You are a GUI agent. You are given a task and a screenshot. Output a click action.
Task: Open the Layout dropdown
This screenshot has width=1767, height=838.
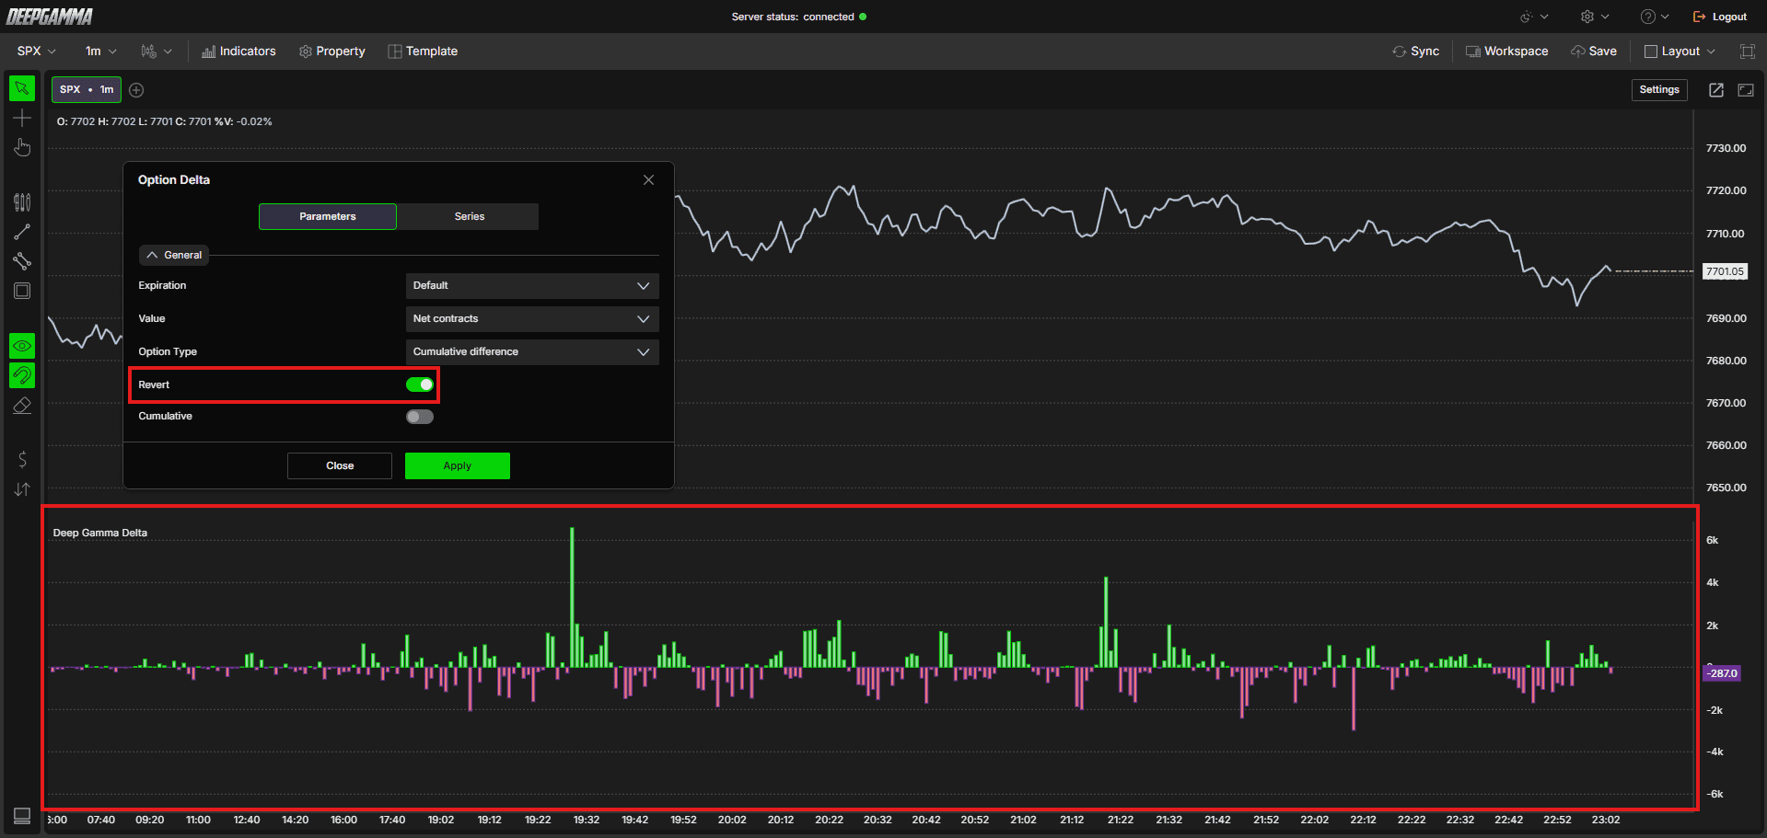coord(1680,52)
